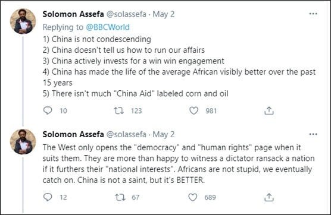Open the May 2 timestamp on first tweet
The image size is (331, 215).
[x=164, y=14]
